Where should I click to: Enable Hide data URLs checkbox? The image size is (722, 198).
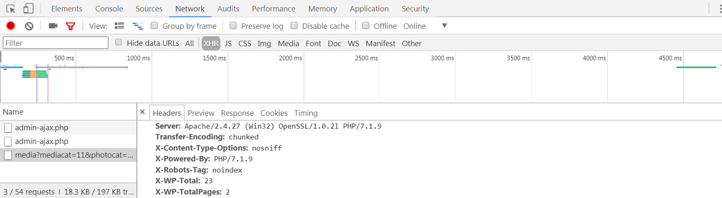118,43
